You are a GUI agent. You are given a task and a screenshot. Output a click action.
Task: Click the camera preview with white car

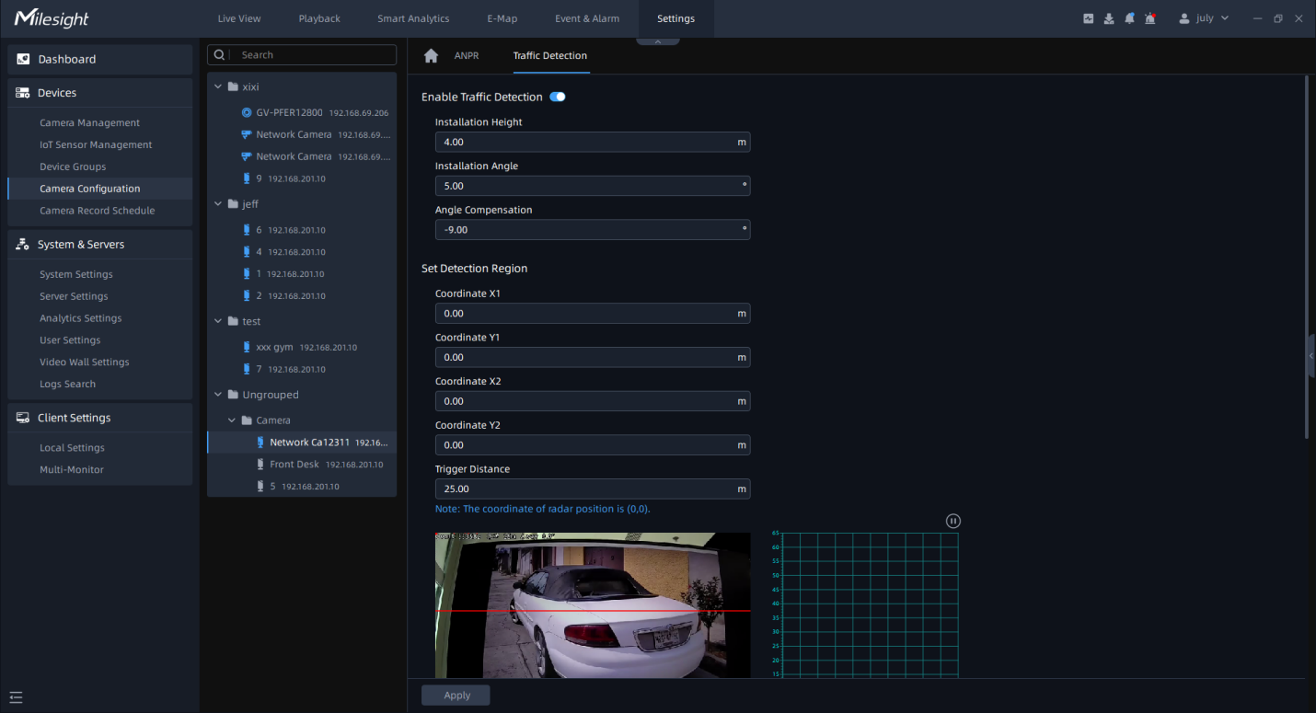tap(593, 604)
